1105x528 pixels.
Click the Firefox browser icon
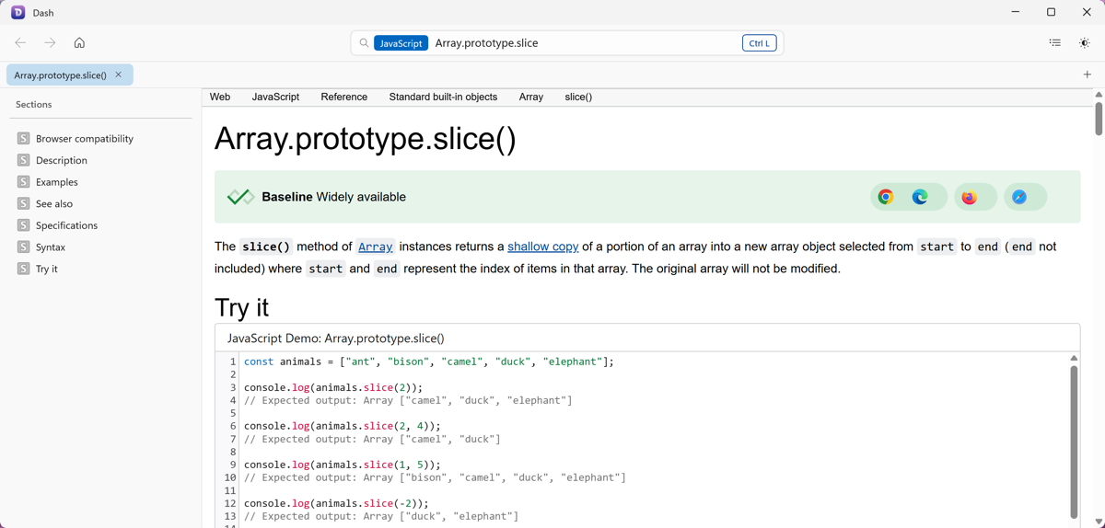pos(970,197)
